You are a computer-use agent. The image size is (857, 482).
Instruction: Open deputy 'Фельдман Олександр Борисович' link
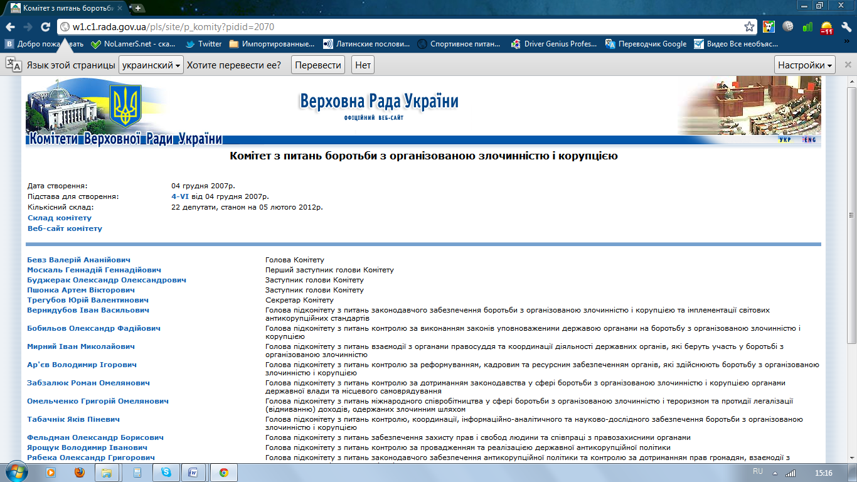click(95, 437)
